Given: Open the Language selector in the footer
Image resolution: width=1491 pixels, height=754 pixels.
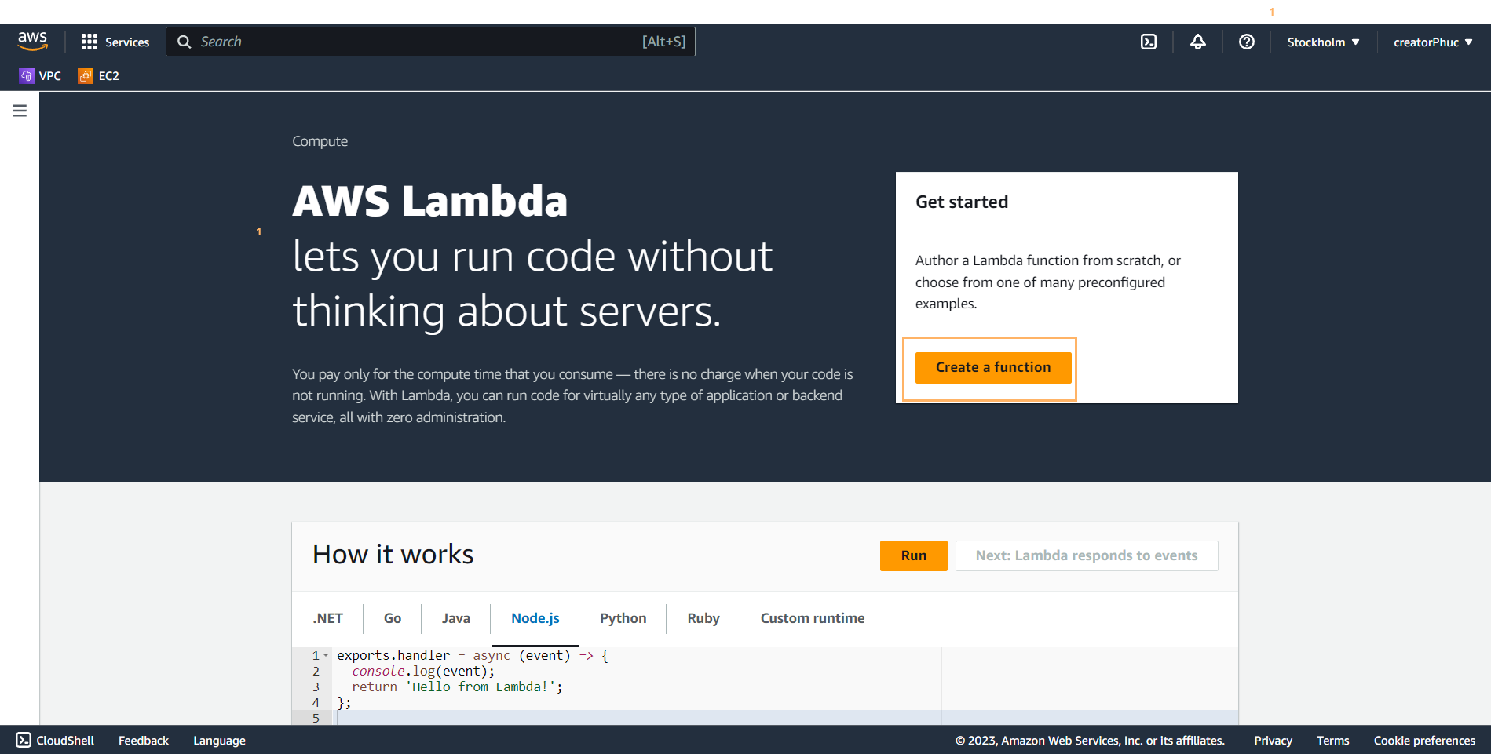Looking at the screenshot, I should click(x=219, y=740).
